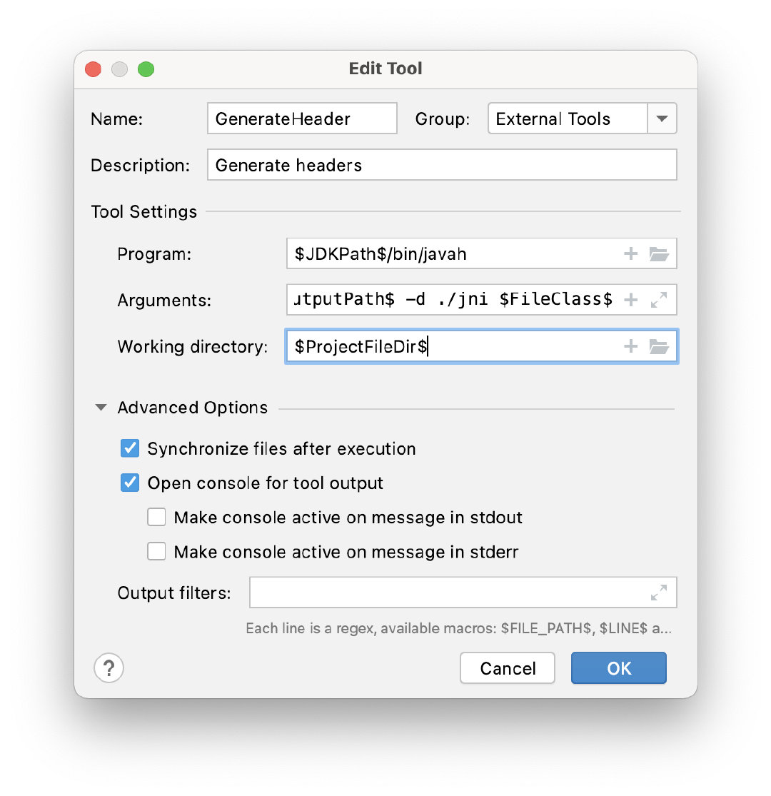Click OK to save the GenerateHeader tool
This screenshot has height=796, width=771.
(618, 668)
